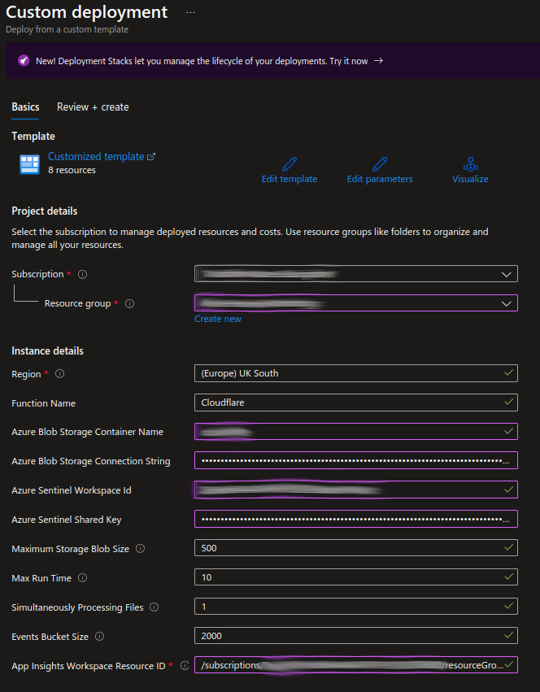Click the Visualize diagram icon

[470, 164]
